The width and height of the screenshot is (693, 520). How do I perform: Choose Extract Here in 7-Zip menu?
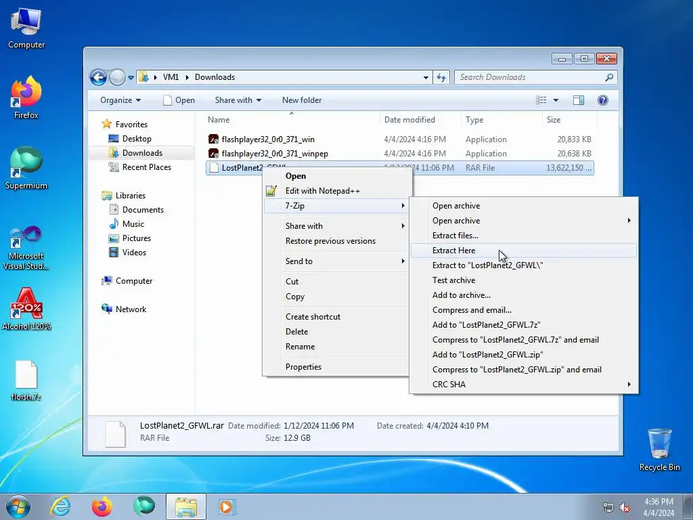tap(524, 251)
